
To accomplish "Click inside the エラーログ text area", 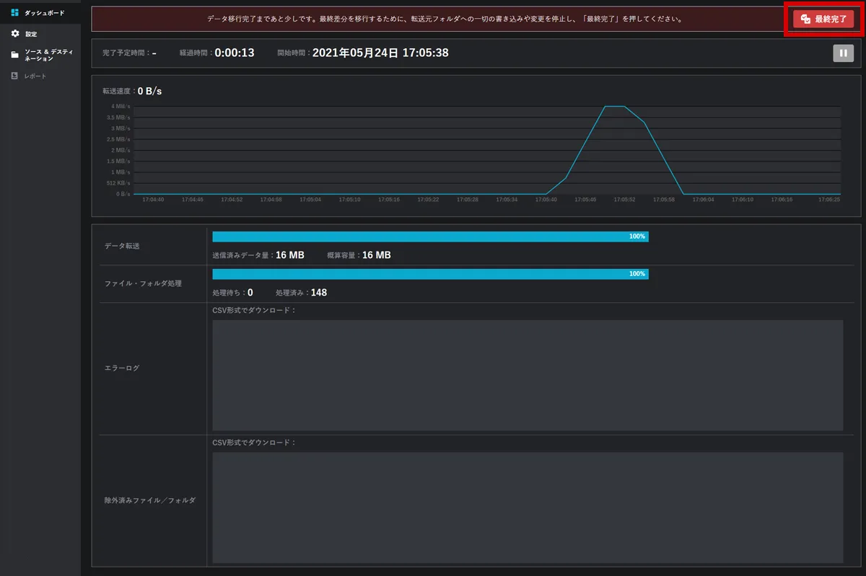I will coord(528,375).
